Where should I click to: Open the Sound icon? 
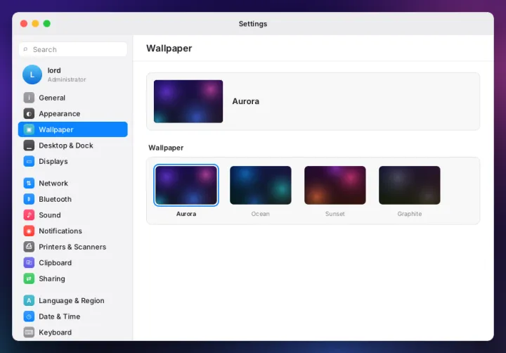coord(29,214)
